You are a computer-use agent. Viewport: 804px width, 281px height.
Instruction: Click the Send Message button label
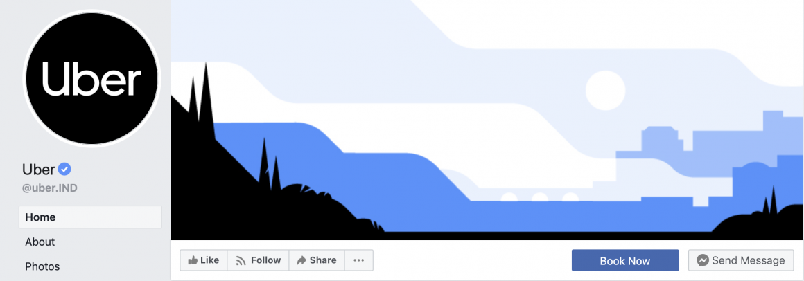tap(748, 260)
